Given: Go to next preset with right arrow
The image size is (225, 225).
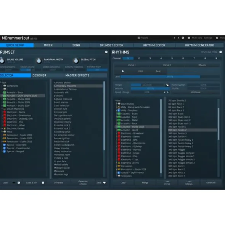Looking at the screenshot, I should [x=178, y=38].
